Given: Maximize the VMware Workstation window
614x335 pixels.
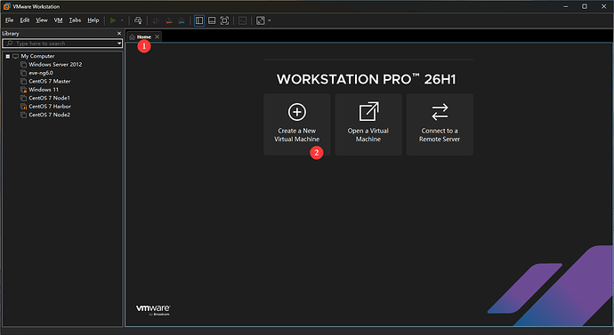Looking at the screenshot, I should (x=585, y=6).
